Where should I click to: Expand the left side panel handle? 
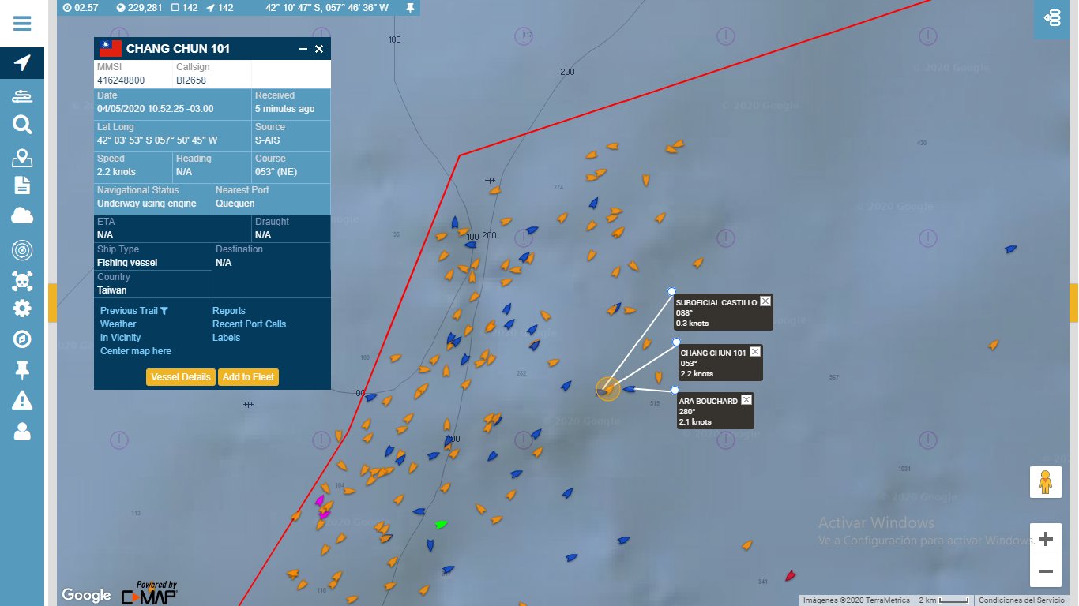click(x=52, y=303)
